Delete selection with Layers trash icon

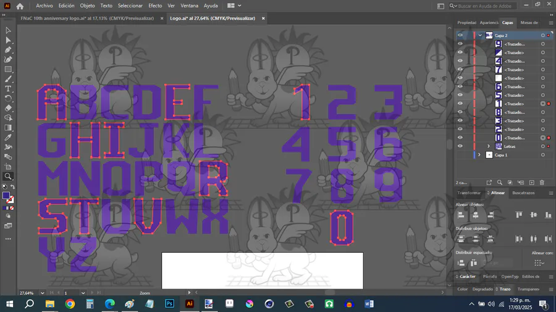click(x=542, y=183)
